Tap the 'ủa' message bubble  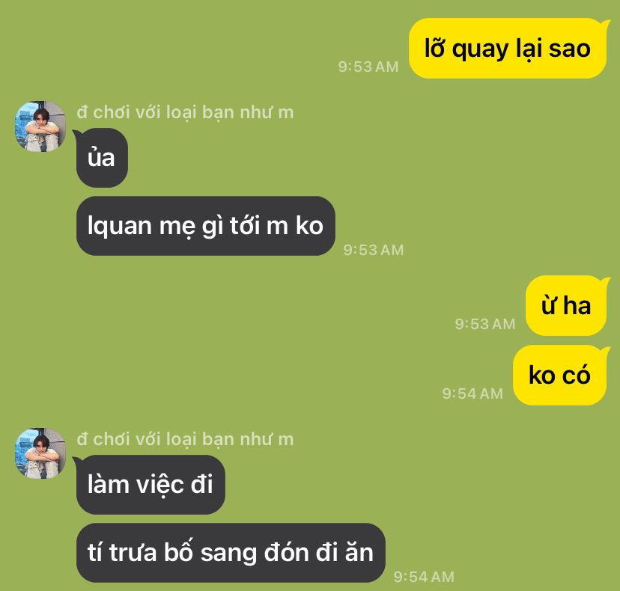tap(102, 158)
